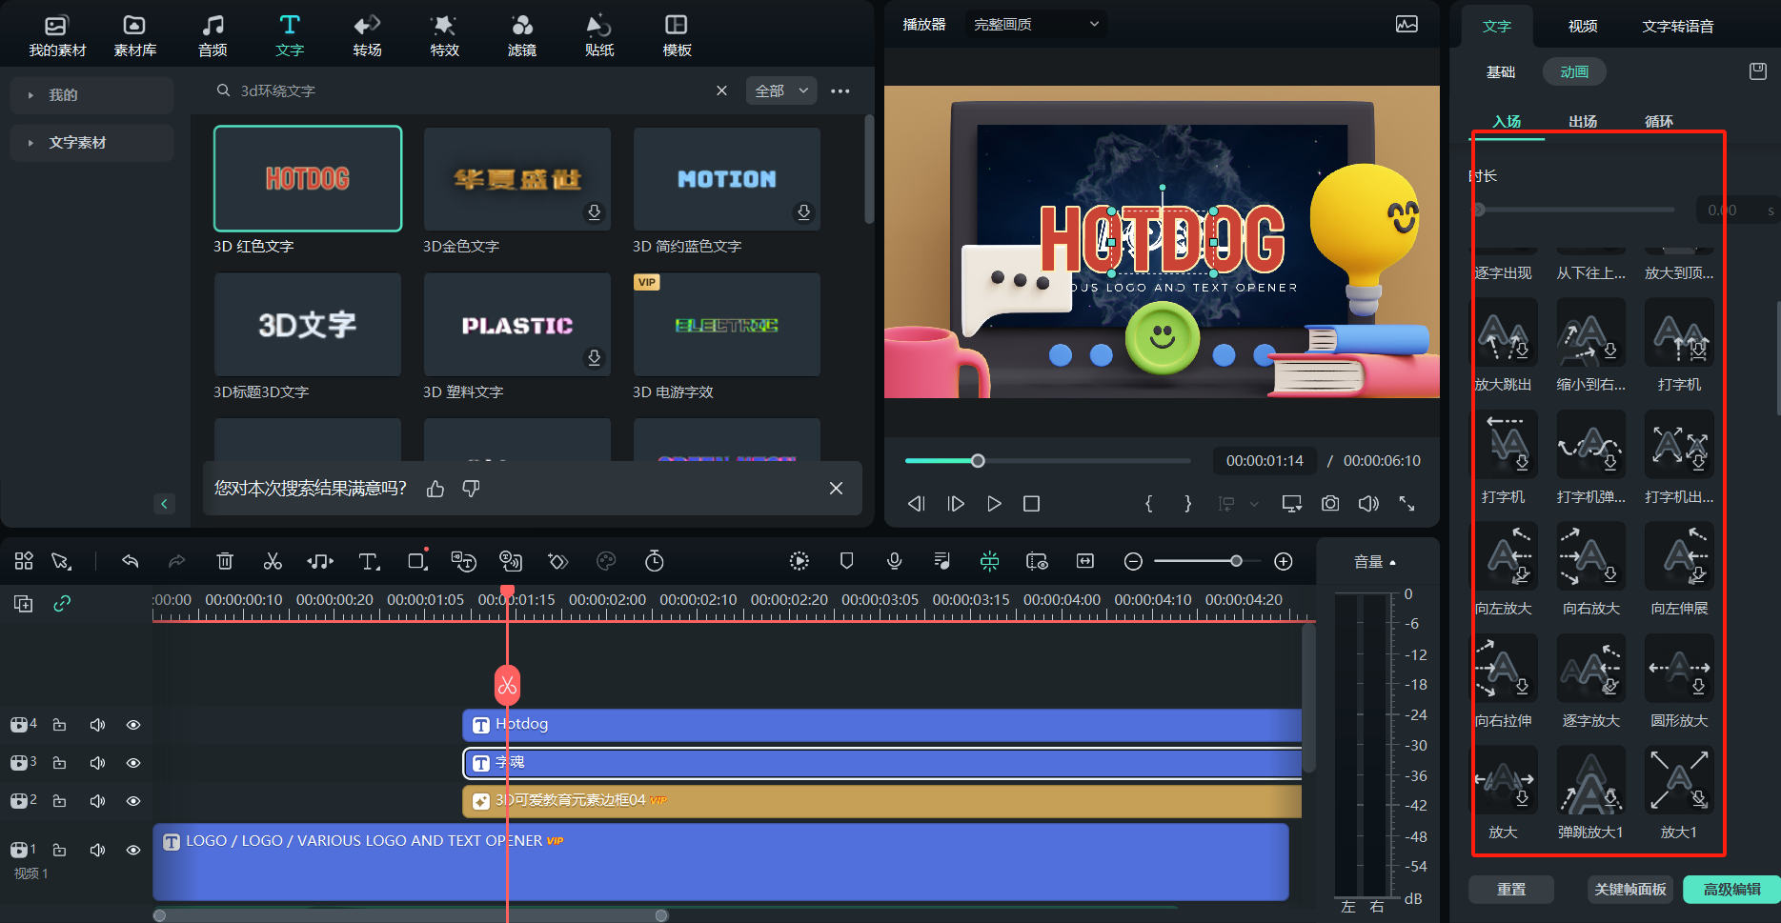The image size is (1781, 923).
Task: Lock track 2 with the lock icon
Action: point(59,801)
